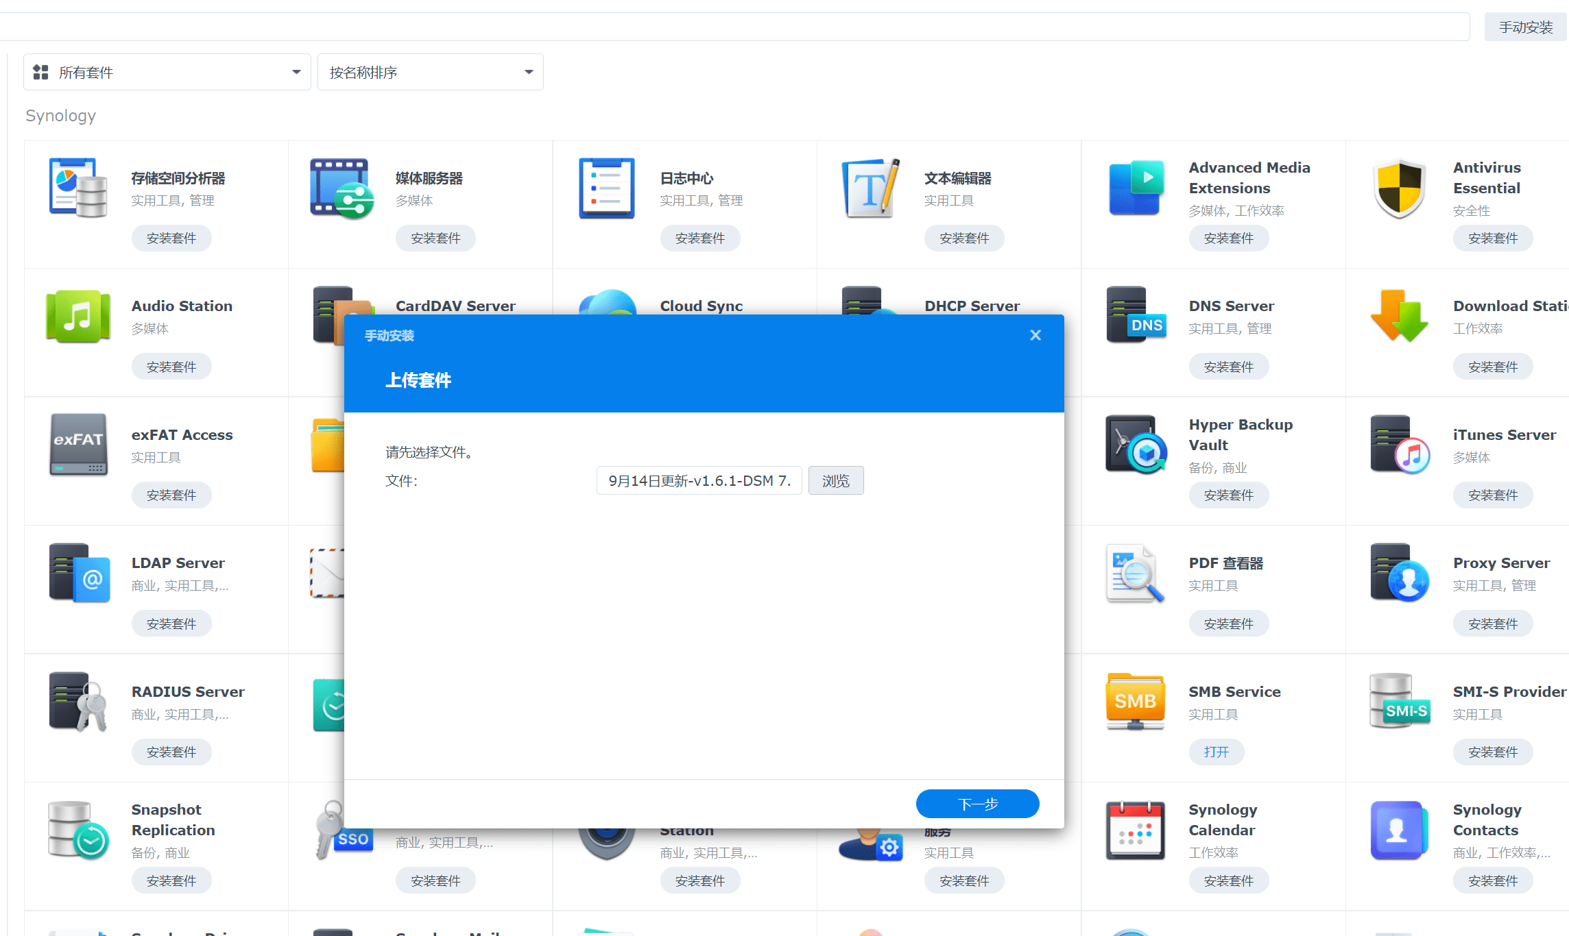Open Snapshot Replication icon

click(x=78, y=830)
